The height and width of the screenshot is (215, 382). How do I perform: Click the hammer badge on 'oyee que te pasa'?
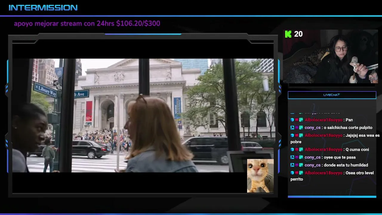pyautogui.click(x=292, y=157)
